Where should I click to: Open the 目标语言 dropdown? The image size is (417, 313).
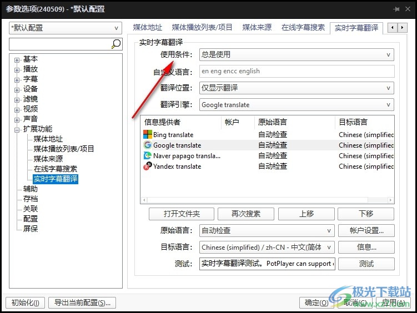click(267, 248)
